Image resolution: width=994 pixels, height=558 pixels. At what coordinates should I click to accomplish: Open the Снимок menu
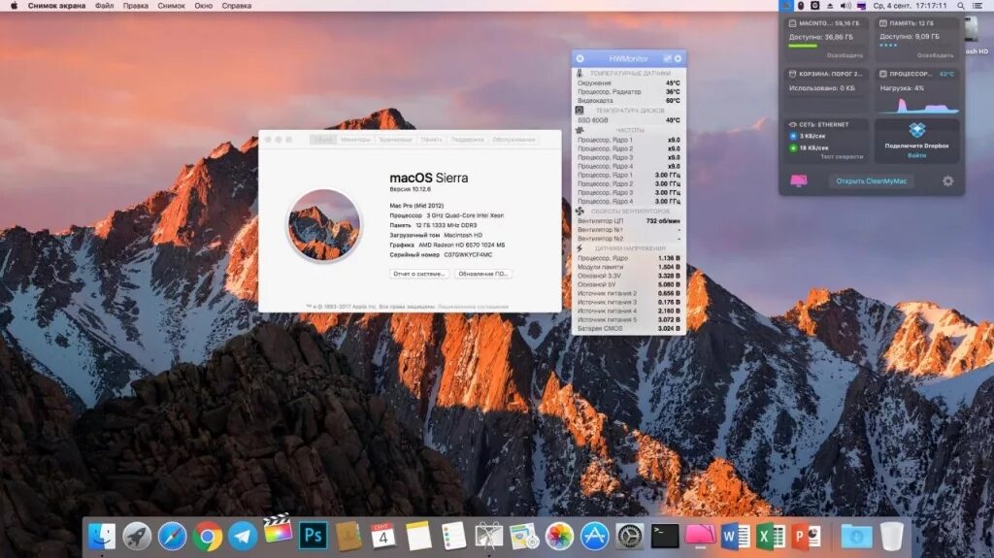pos(171,6)
